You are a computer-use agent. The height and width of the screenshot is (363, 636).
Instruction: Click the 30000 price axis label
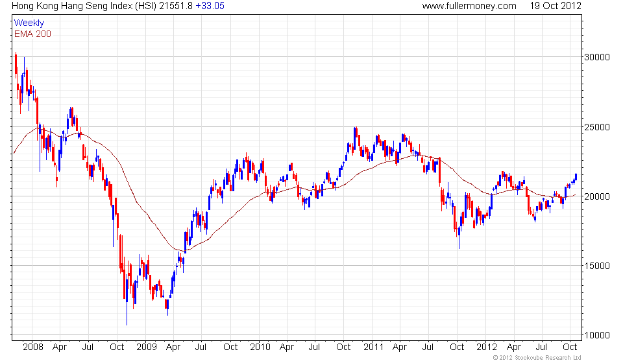(x=596, y=57)
